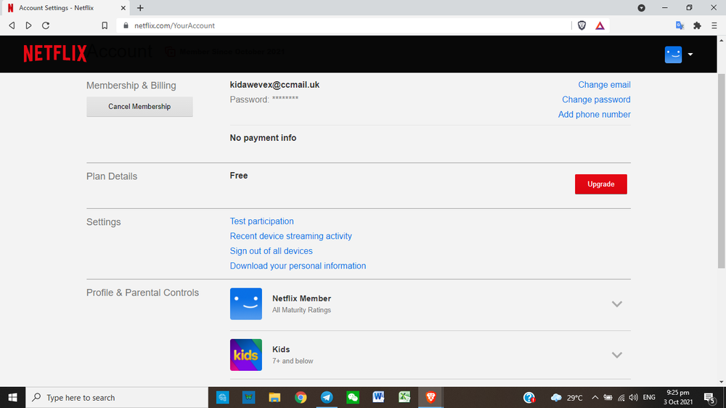Bookmark this page using bookmark icon
726x408 pixels.
105,25
